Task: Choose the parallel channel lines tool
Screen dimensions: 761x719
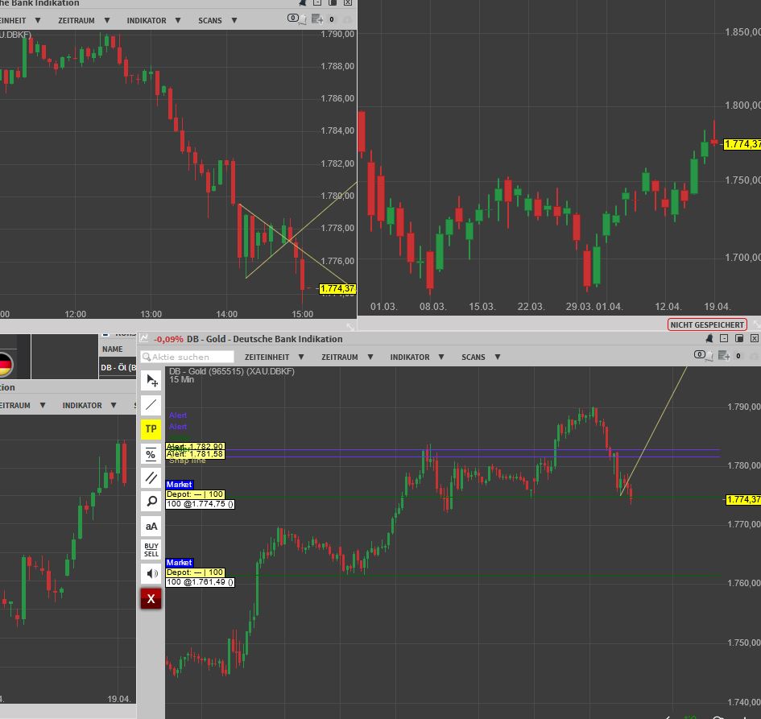Action: (151, 478)
